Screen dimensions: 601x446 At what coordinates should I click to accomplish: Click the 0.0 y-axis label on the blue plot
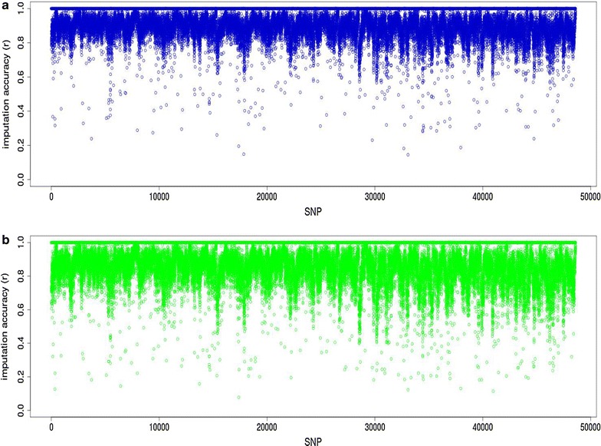28,179
